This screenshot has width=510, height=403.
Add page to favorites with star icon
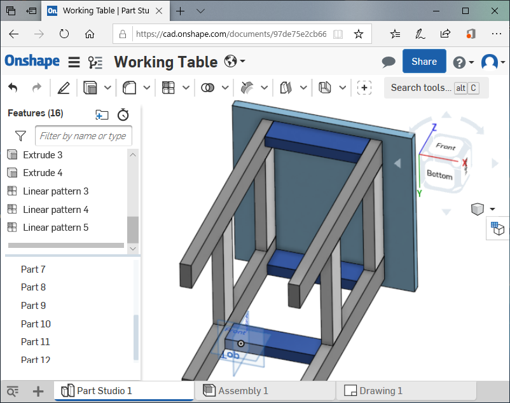coord(359,34)
